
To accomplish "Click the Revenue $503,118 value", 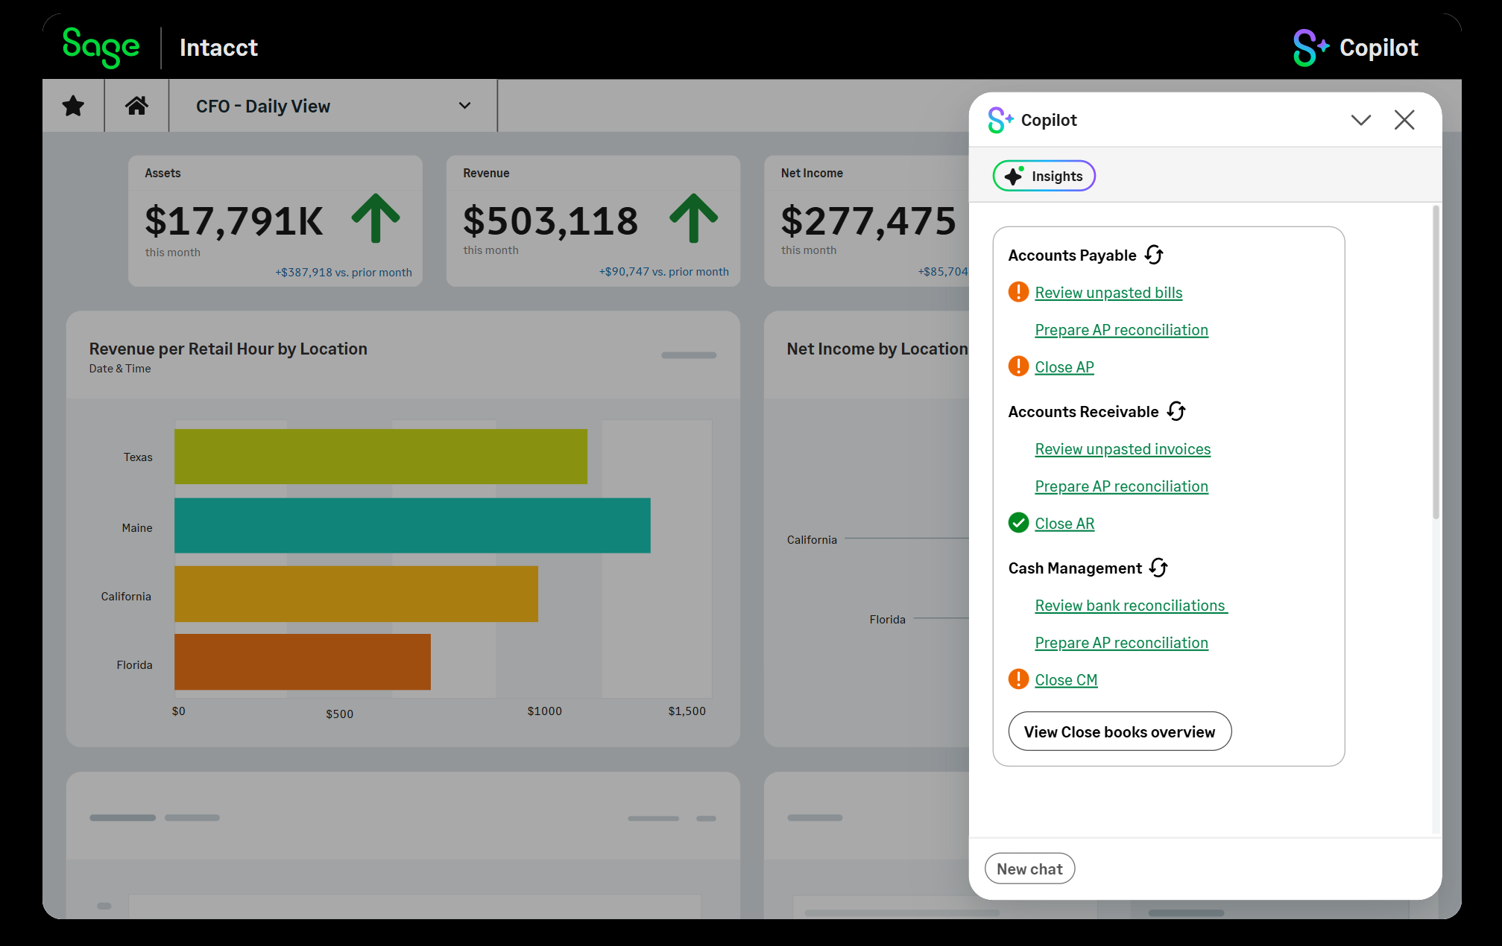I will coord(550,221).
